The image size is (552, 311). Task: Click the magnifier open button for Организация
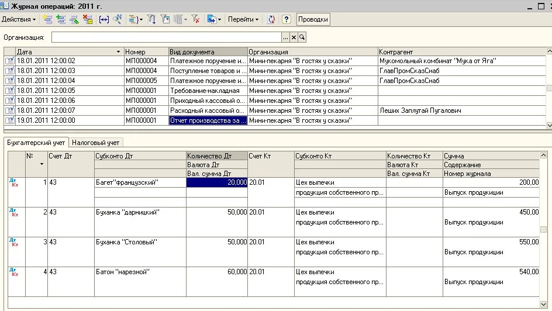[302, 37]
